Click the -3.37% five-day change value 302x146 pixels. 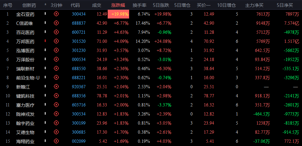[164, 105]
